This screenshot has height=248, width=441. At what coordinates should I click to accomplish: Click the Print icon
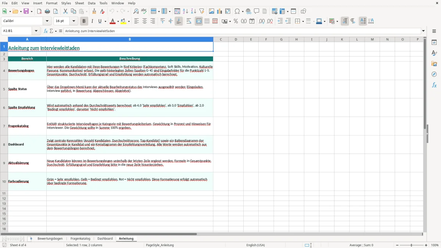pyautogui.click(x=47, y=11)
